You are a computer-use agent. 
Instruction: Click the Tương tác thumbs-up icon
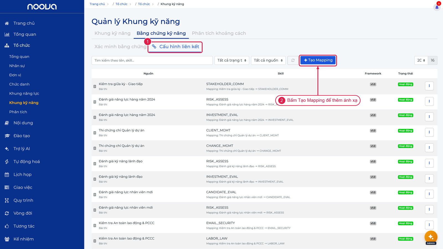[x=7, y=226]
